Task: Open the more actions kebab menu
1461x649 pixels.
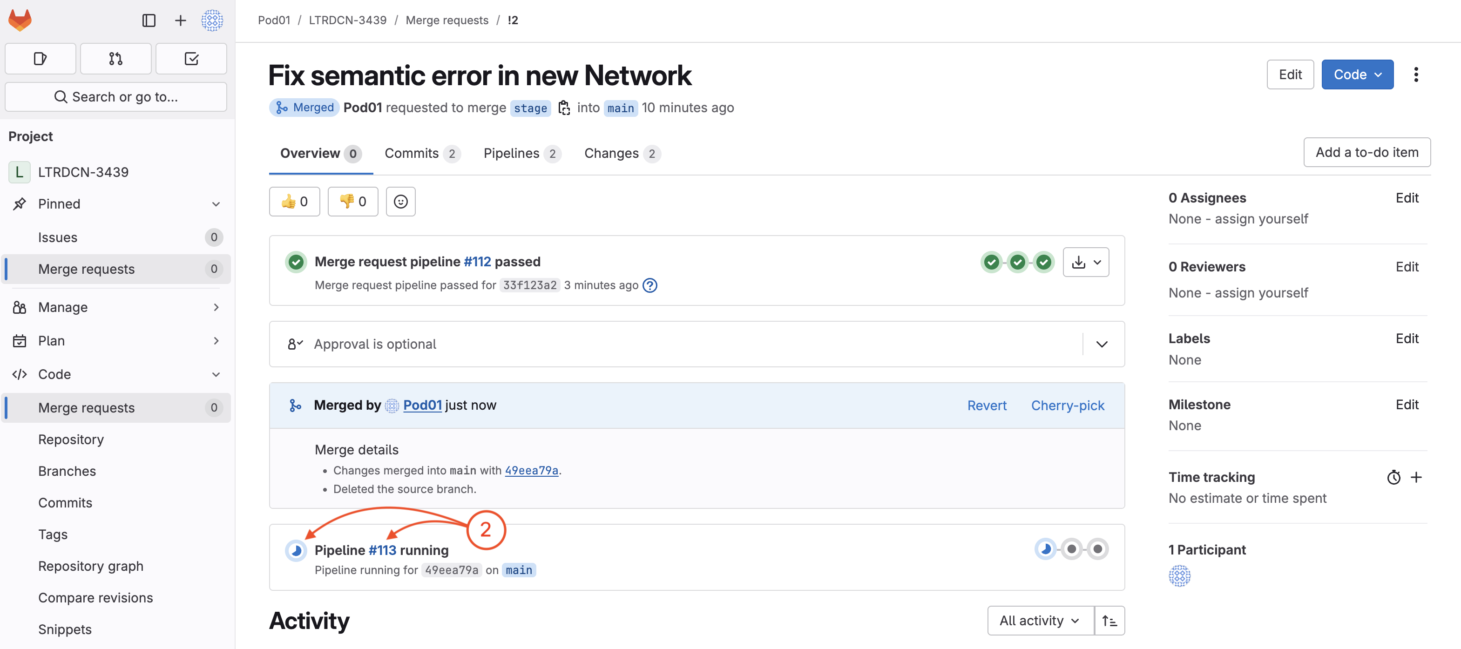Action: [x=1416, y=75]
